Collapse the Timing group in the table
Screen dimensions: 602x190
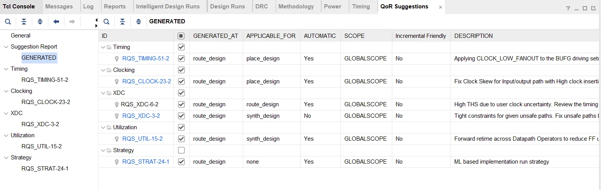[103, 47]
